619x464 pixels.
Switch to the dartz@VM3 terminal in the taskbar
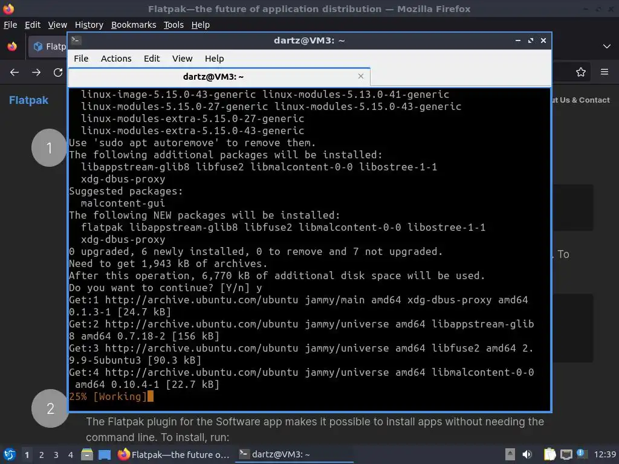click(x=294, y=454)
